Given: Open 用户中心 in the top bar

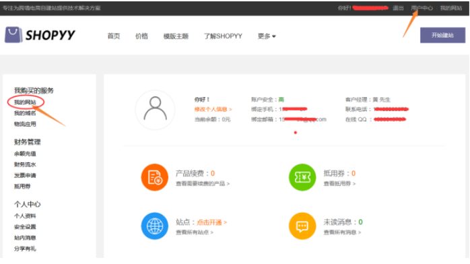Looking at the screenshot, I should (x=422, y=8).
